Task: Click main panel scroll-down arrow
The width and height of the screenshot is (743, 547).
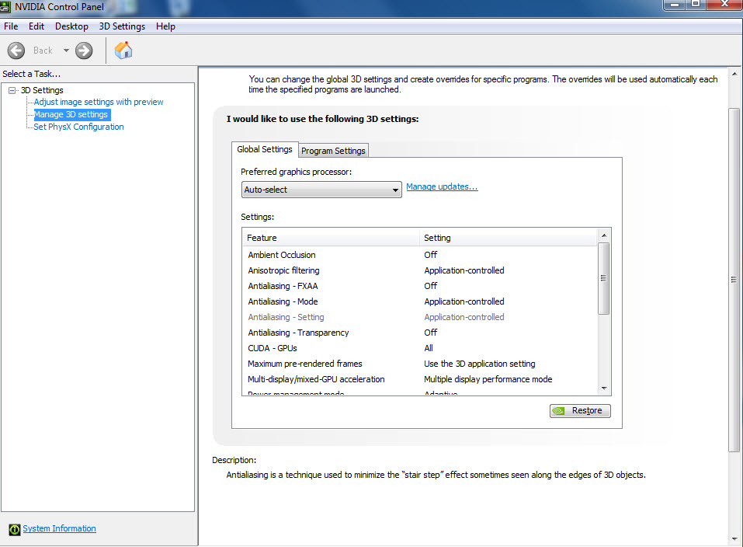Action: click(x=734, y=539)
